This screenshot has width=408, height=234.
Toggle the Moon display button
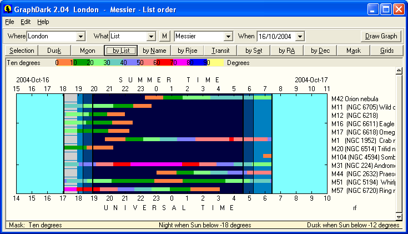pos(87,51)
